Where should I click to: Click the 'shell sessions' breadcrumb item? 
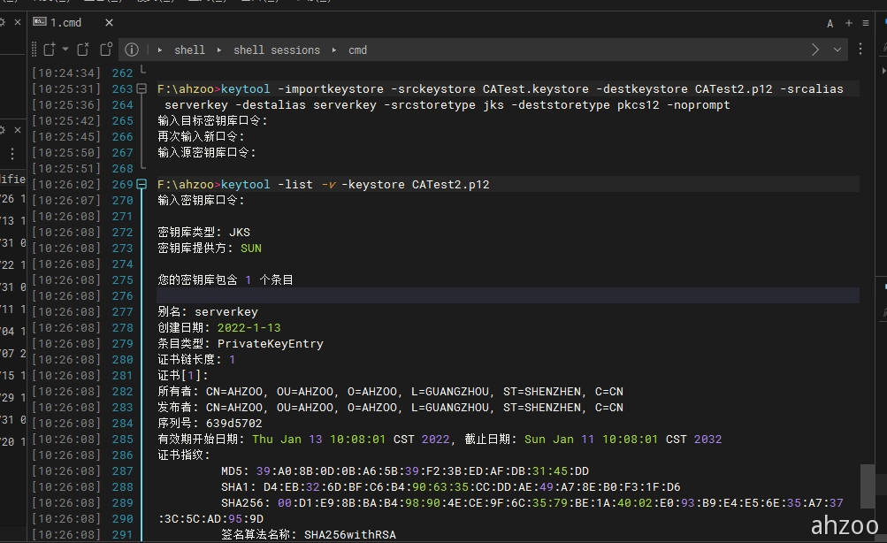click(x=277, y=50)
